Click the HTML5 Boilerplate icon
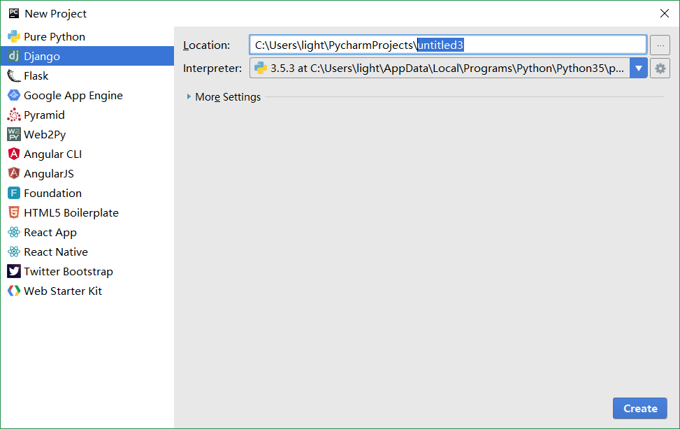 14,212
